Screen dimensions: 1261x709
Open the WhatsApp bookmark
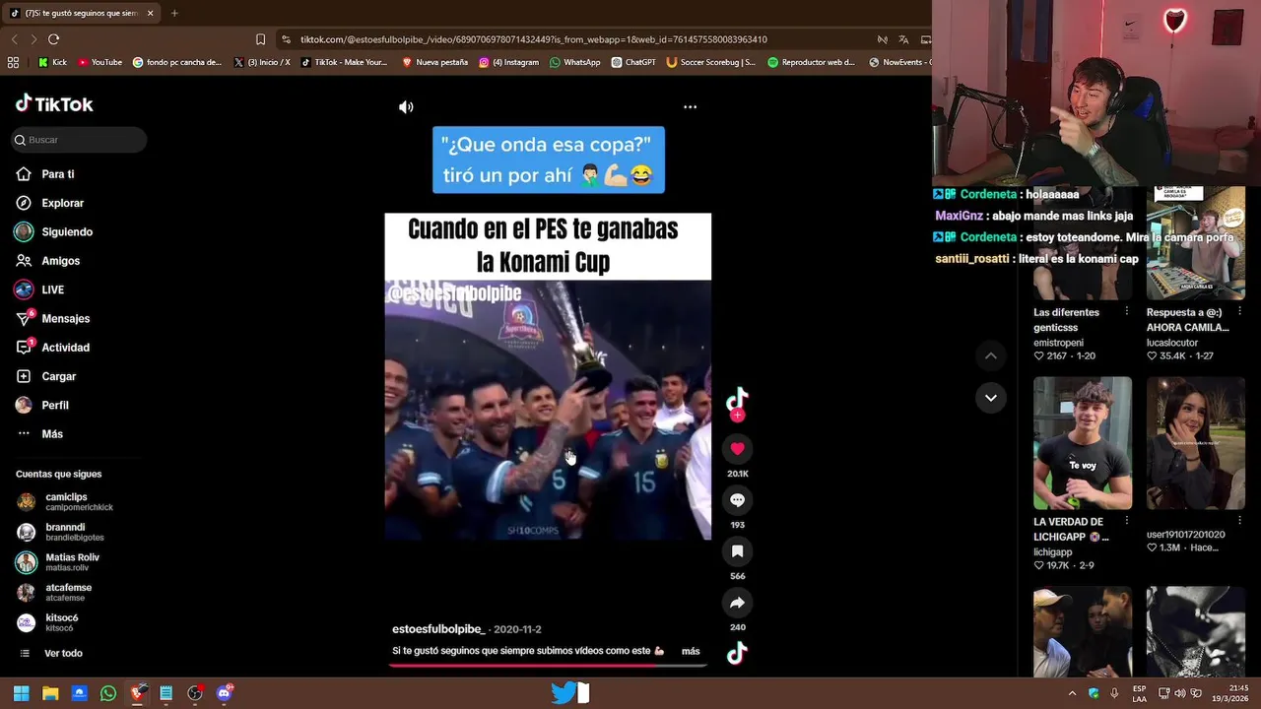tap(574, 62)
